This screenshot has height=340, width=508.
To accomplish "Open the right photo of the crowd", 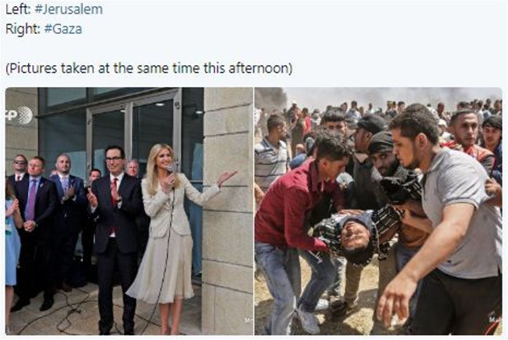I will [378, 211].
